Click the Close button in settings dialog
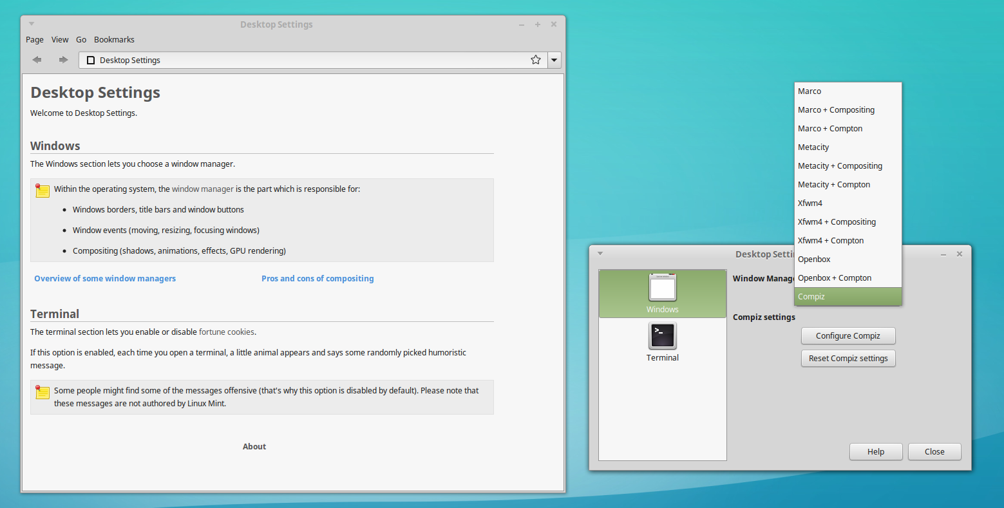The height and width of the screenshot is (508, 1004). (934, 452)
